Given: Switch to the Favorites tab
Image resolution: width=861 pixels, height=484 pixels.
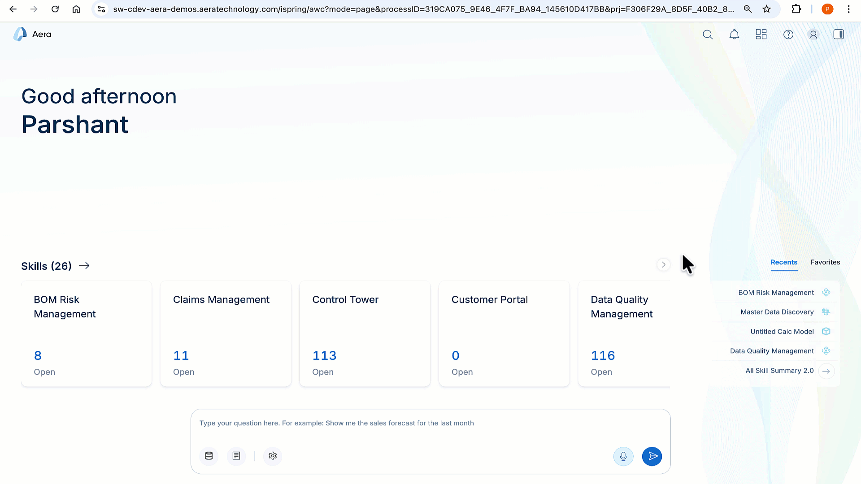Looking at the screenshot, I should point(825,262).
